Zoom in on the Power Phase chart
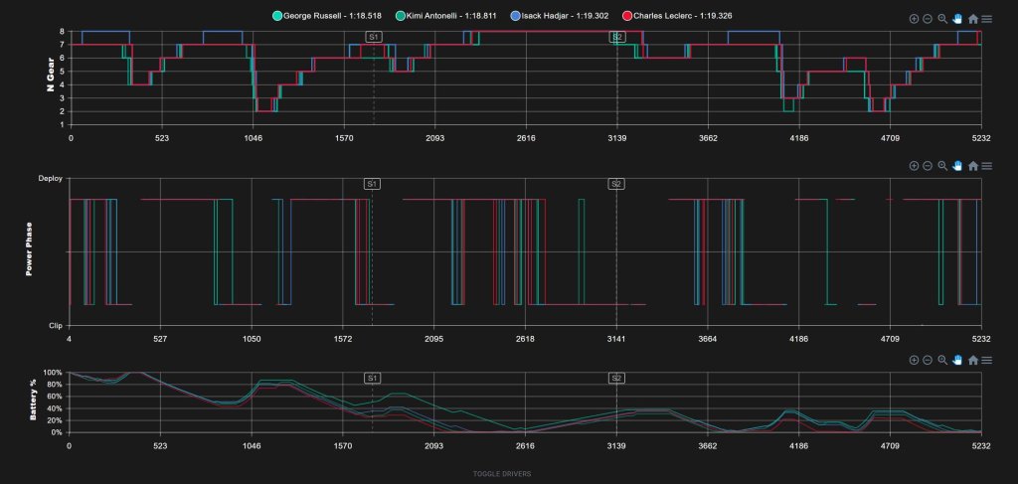This screenshot has height=484, width=1018. tap(914, 166)
